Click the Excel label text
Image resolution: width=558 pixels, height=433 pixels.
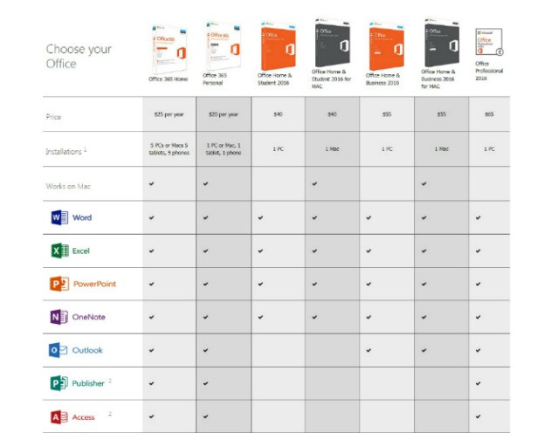[81, 251]
